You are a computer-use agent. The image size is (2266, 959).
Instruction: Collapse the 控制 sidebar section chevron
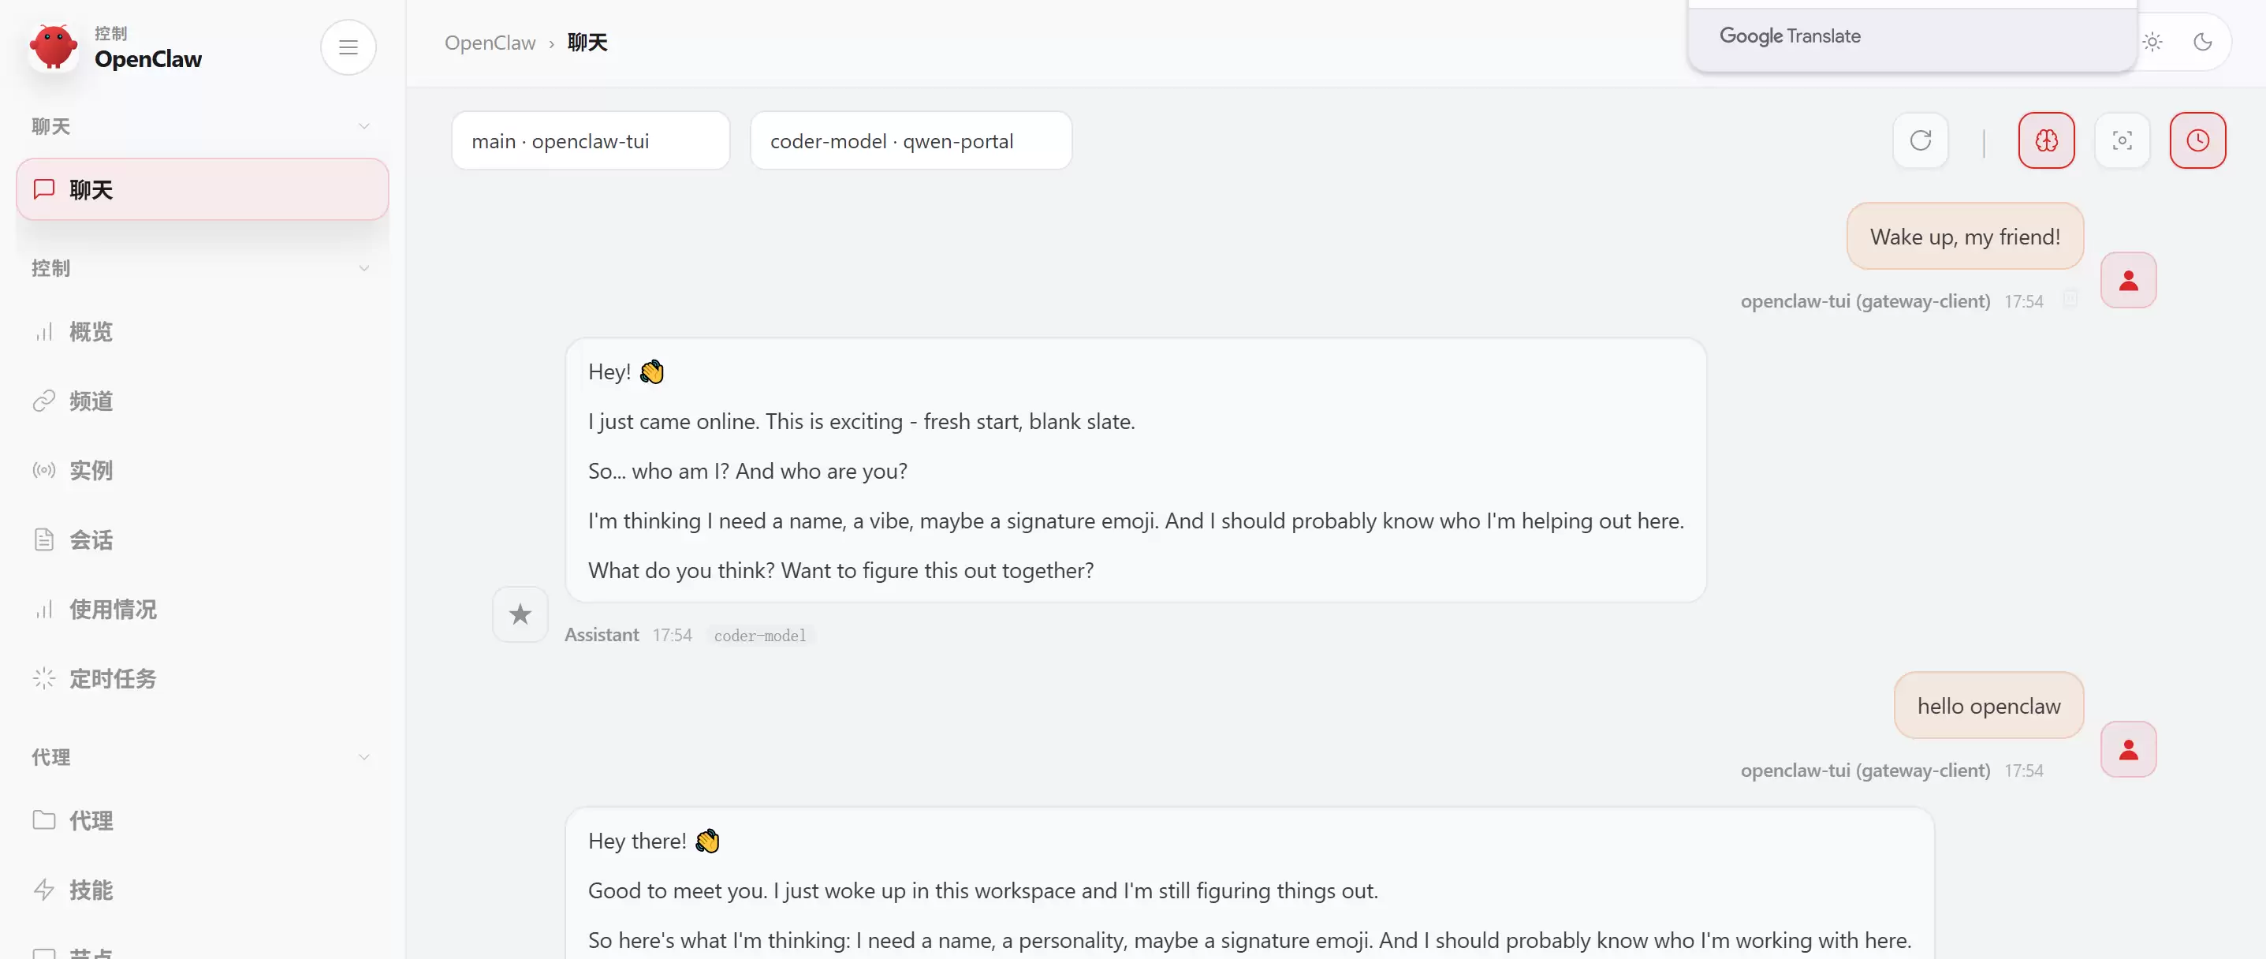(x=363, y=267)
